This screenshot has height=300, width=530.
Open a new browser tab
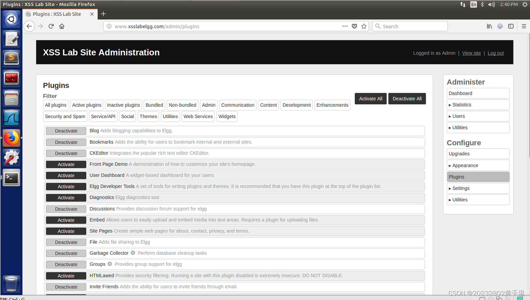coord(103,14)
